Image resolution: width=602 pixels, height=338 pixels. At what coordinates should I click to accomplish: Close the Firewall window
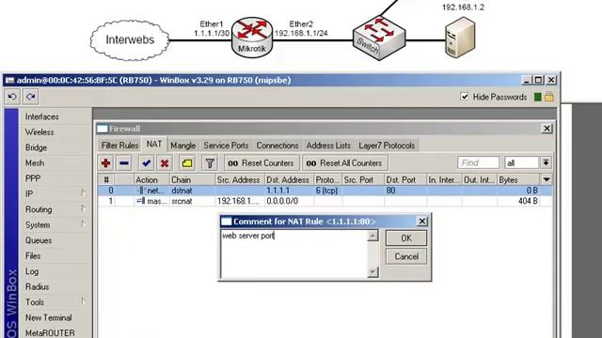[547, 129]
